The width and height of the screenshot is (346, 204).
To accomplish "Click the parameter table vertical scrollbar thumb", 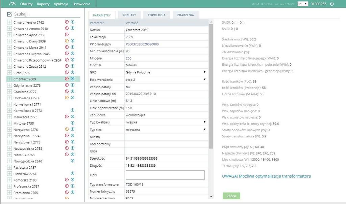I will (211, 86).
